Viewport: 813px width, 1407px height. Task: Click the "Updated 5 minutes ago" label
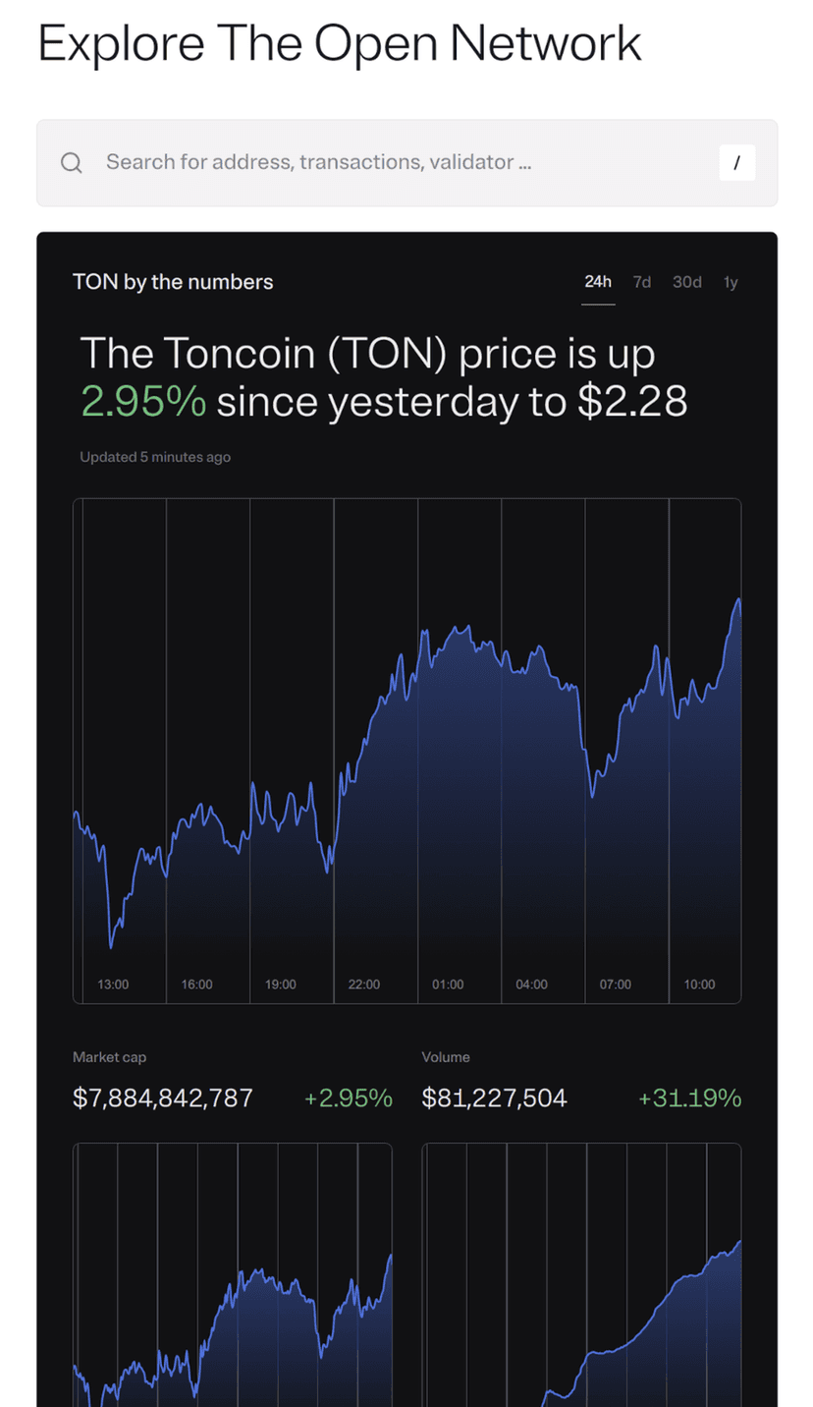155,457
